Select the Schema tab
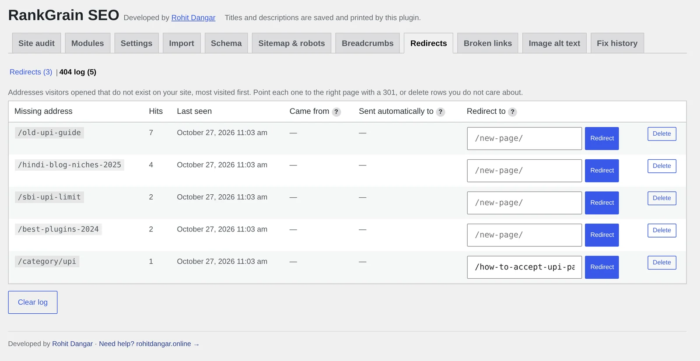 pyautogui.click(x=226, y=43)
